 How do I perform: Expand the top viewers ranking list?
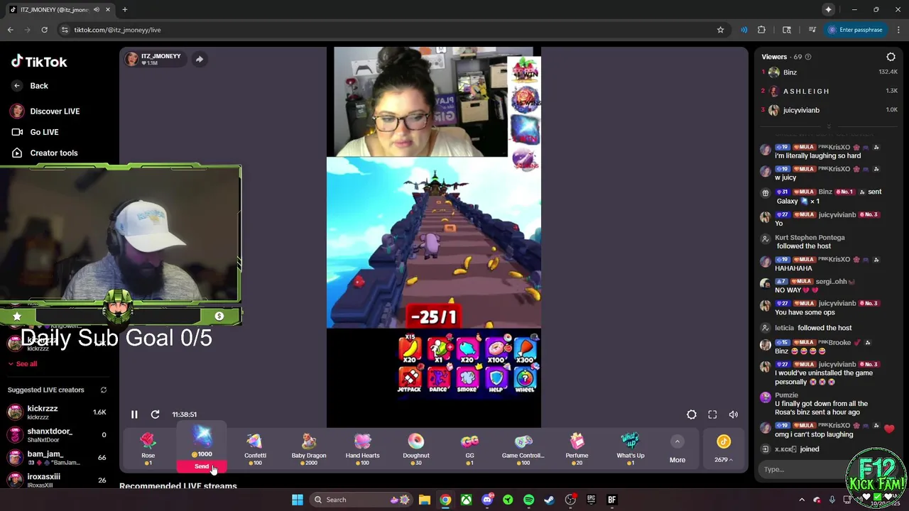tap(828, 126)
